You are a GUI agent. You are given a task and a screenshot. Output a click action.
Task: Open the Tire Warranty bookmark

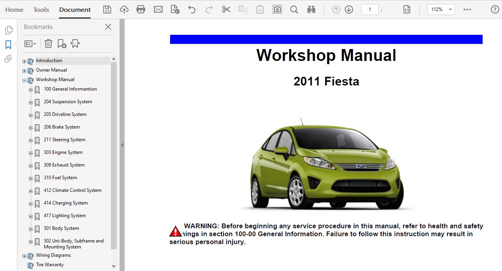tap(49, 265)
